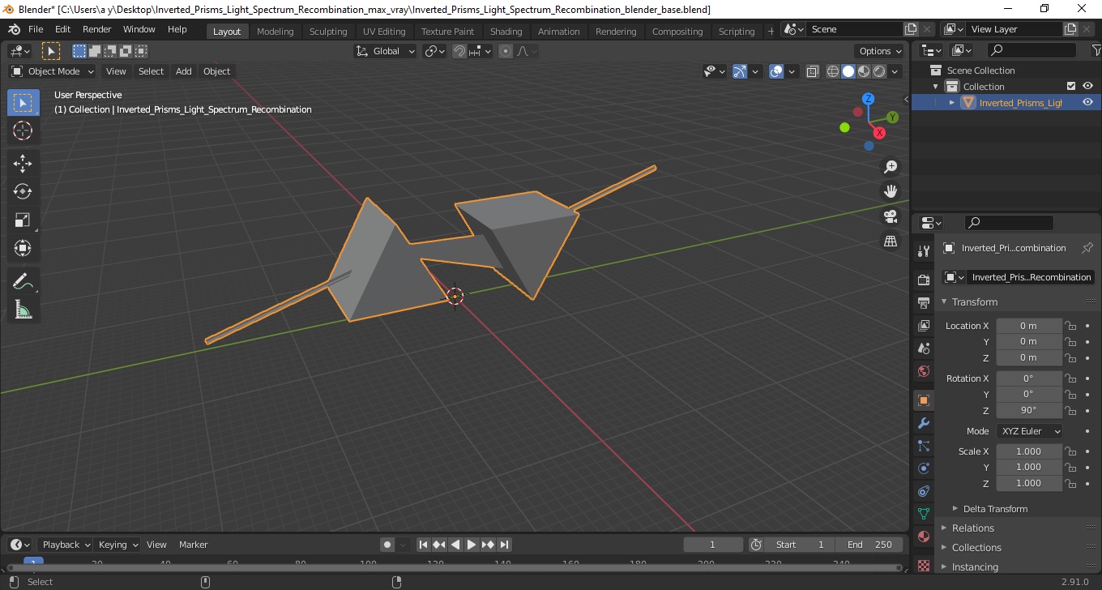The width and height of the screenshot is (1102, 590).
Task: Open the Texture properties checker tab
Action: pyautogui.click(x=923, y=564)
